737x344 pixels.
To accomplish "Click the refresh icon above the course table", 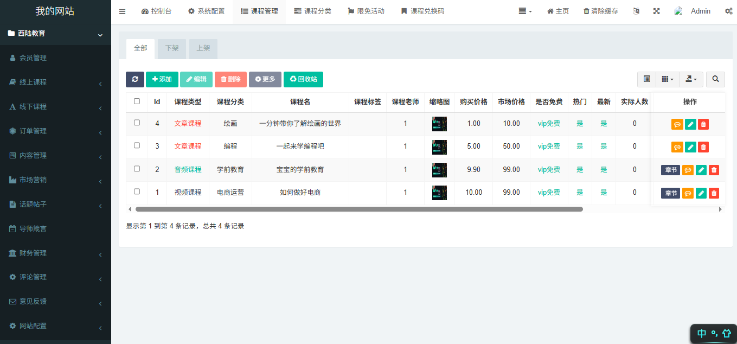I will [x=134, y=79].
